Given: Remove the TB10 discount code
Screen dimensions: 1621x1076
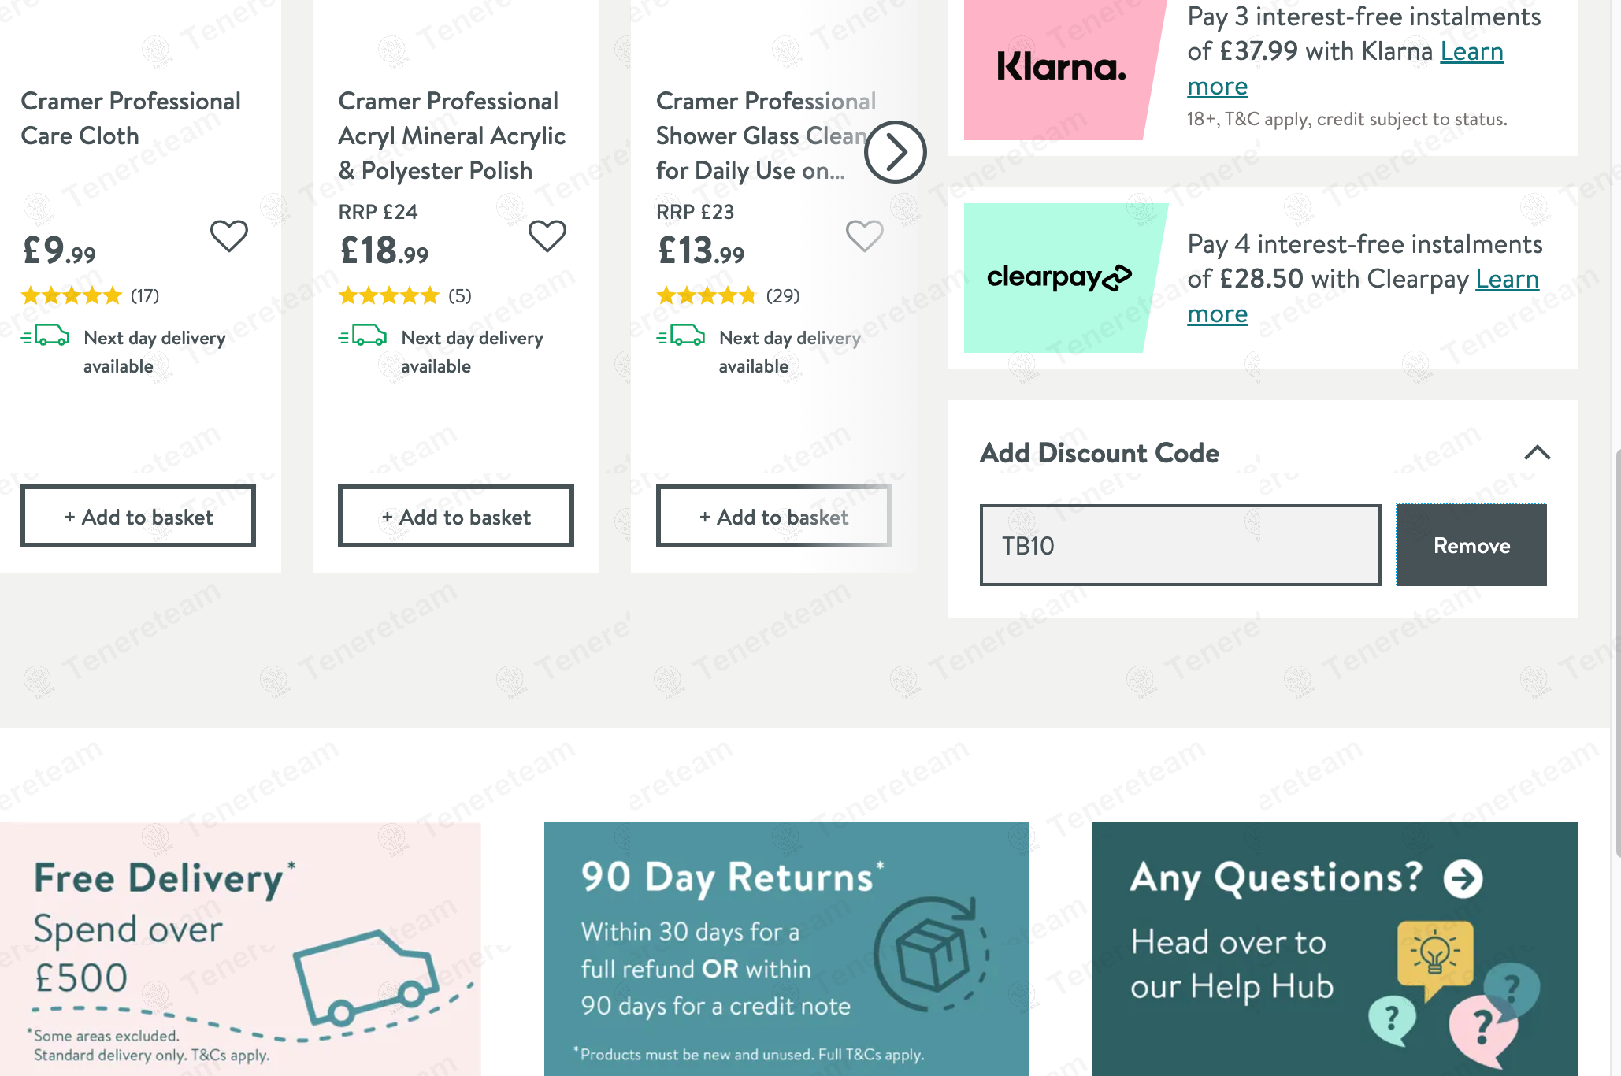Looking at the screenshot, I should [1471, 545].
